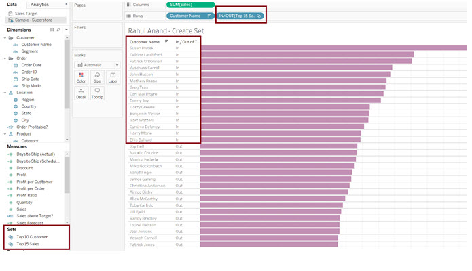
Task: Click the view-as-list icon in Dimensions header
Action: [52, 30]
